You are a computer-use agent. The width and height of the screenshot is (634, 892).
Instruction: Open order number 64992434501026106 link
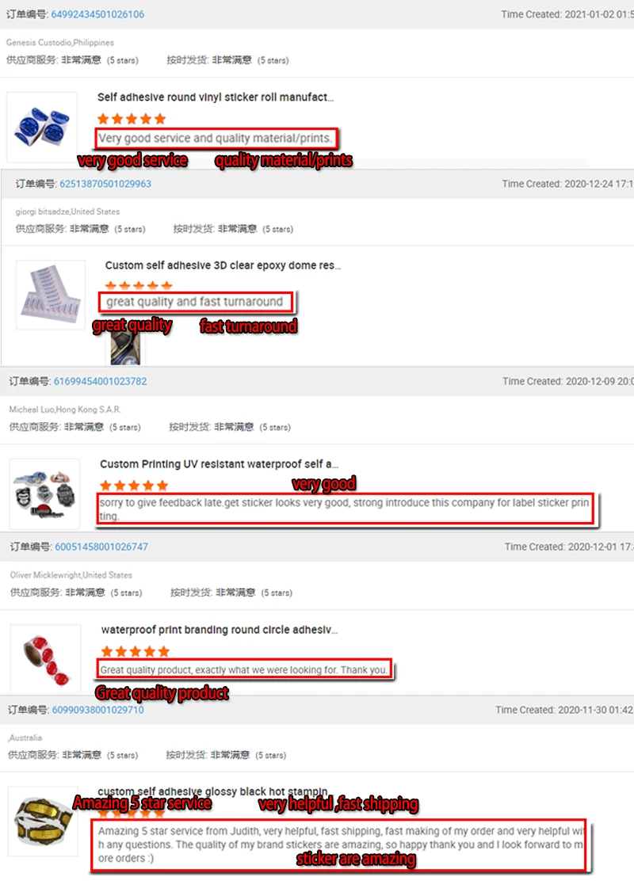click(x=97, y=14)
